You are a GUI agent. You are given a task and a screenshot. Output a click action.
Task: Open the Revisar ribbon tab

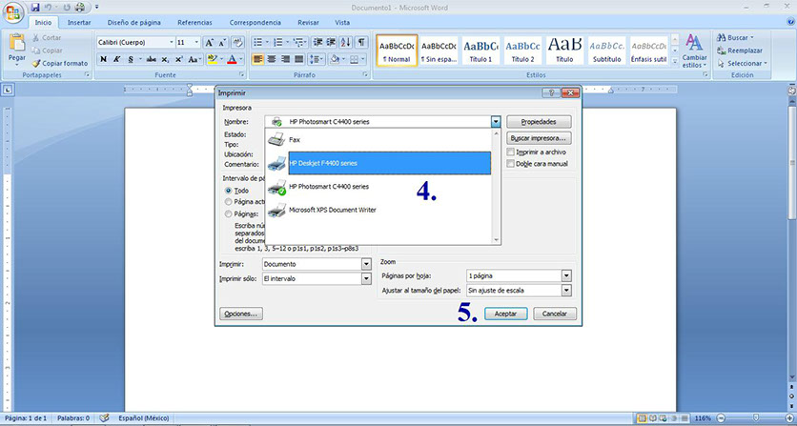click(309, 22)
